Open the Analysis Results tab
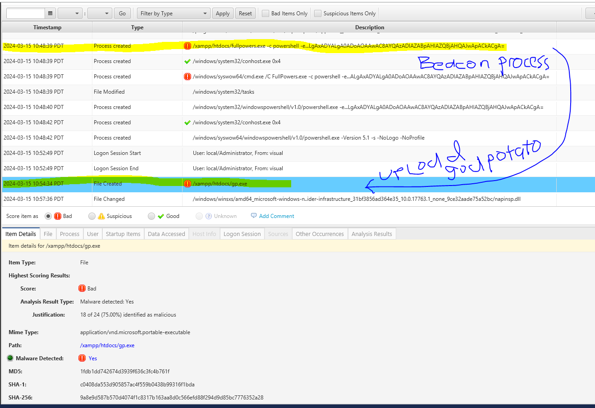Viewport: 595px width, 408px height. pyautogui.click(x=371, y=234)
